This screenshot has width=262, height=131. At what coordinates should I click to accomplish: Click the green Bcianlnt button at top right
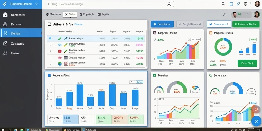(246, 24)
